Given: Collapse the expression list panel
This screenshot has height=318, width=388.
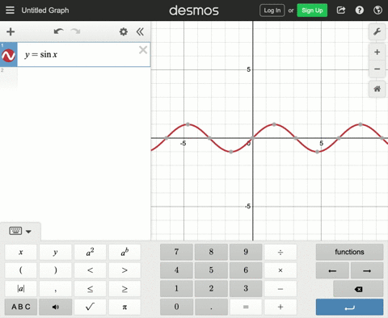Looking at the screenshot, I should pyautogui.click(x=140, y=31).
